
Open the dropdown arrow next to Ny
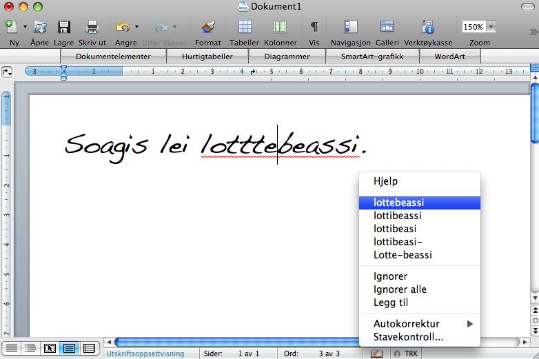coord(25,27)
